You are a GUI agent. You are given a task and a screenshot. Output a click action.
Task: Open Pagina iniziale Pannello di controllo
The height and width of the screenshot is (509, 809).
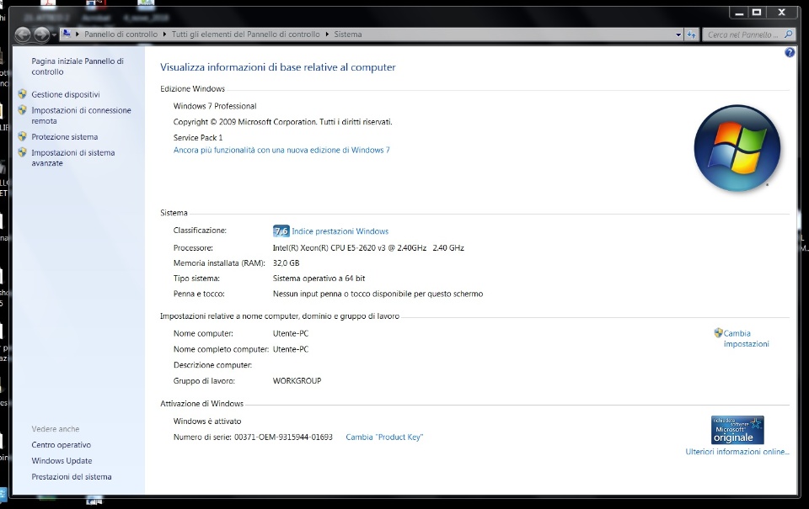click(78, 66)
